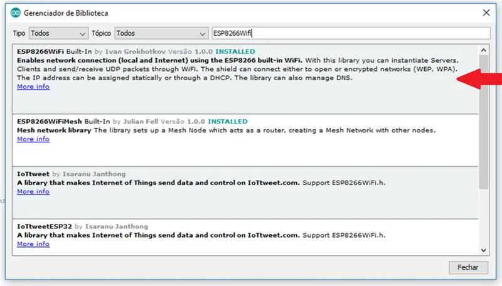Close the Gerenciador de Biblioteca window
This screenshot has width=502, height=286.
(486, 13)
